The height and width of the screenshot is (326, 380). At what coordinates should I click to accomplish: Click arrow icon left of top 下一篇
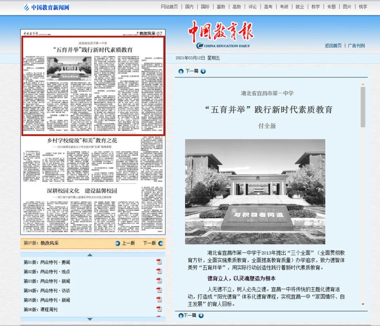[x=181, y=71]
